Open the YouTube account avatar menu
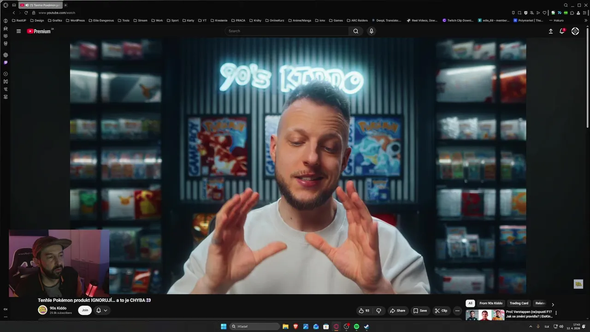Image resolution: width=590 pixels, height=332 pixels. (575, 31)
